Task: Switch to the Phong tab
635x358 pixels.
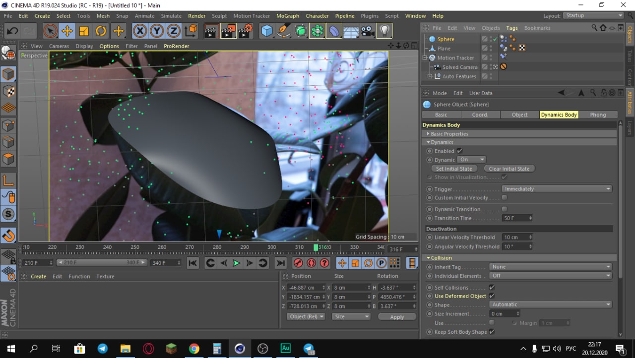Action: [x=598, y=115]
